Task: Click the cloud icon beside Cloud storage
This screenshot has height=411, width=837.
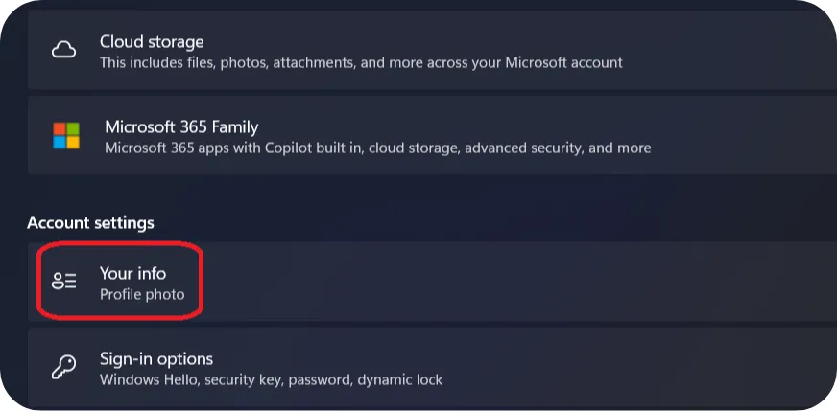Action: (63, 51)
